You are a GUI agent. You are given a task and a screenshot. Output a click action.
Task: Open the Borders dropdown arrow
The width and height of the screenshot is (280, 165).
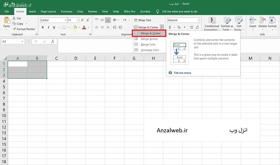69,28
